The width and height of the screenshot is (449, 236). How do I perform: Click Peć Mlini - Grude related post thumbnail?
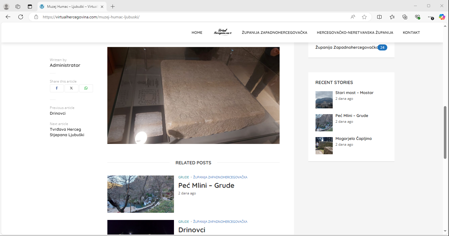click(141, 194)
